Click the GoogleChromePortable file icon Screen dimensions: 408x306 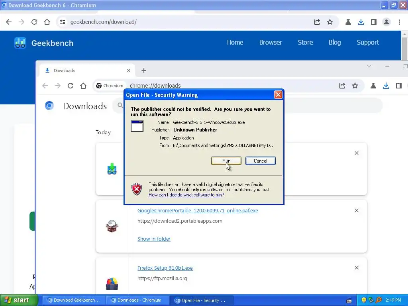coord(112,226)
